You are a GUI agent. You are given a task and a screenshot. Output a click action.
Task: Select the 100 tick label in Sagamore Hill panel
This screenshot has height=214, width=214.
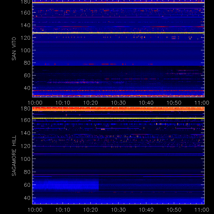[x=25, y=159]
